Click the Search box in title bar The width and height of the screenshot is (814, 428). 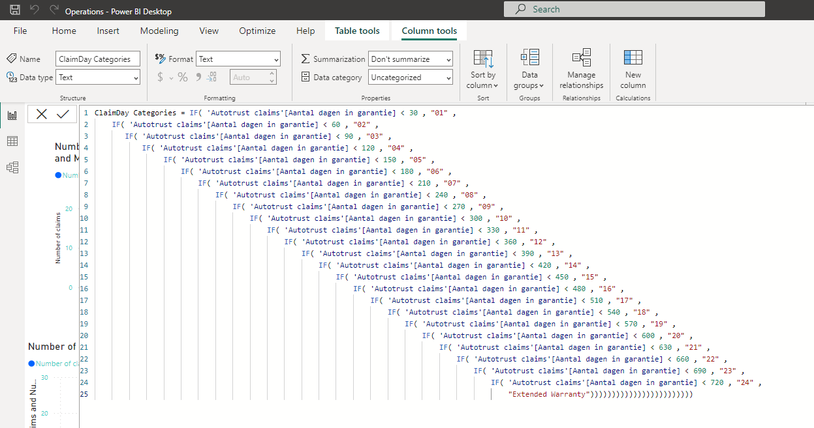tap(634, 9)
